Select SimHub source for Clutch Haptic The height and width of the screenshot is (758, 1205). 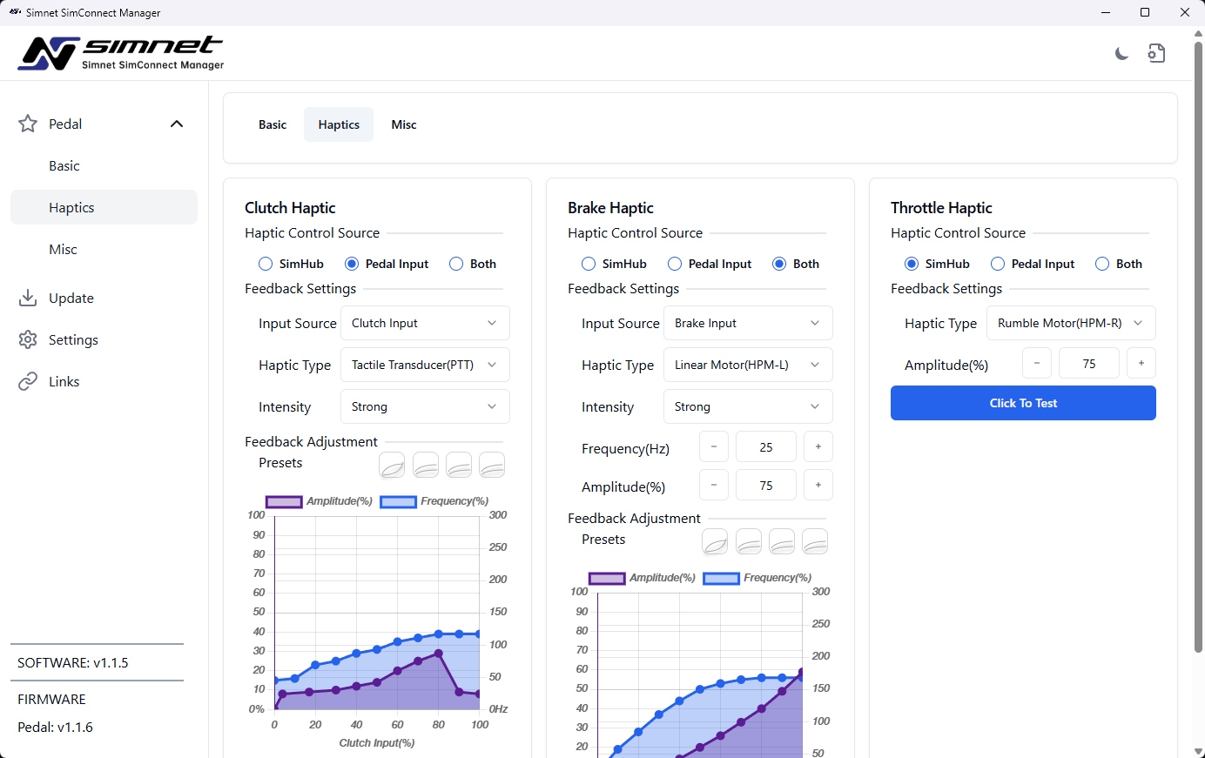click(266, 264)
